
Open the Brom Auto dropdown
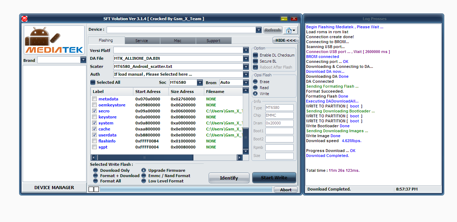[x=246, y=83]
